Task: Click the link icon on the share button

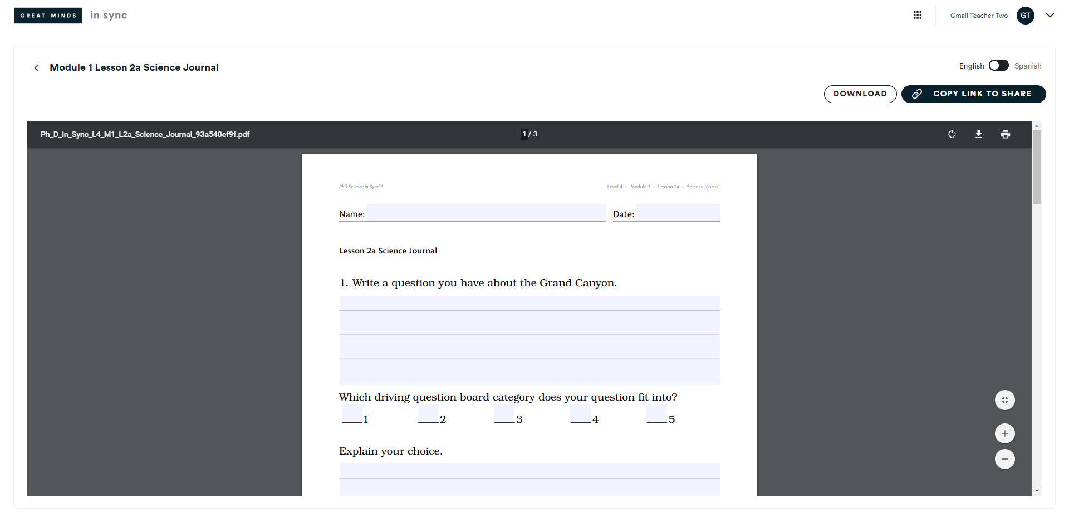Action: pos(916,94)
